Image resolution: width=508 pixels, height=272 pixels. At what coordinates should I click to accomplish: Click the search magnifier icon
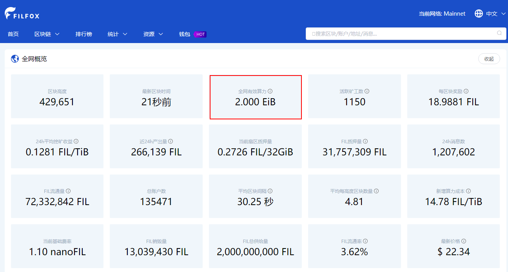(x=499, y=33)
